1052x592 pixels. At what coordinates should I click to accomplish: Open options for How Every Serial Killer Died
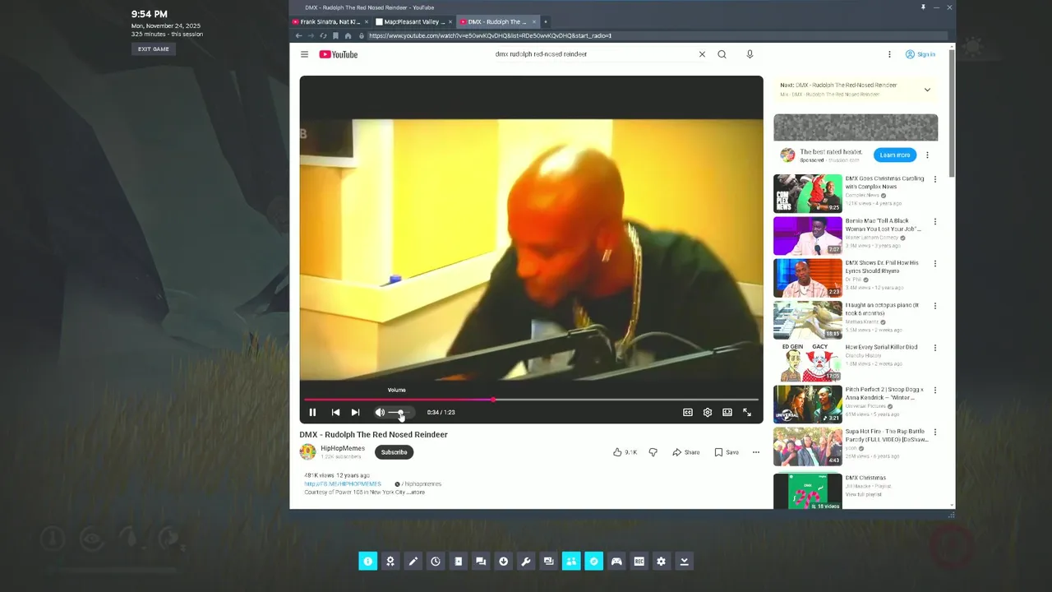point(934,348)
